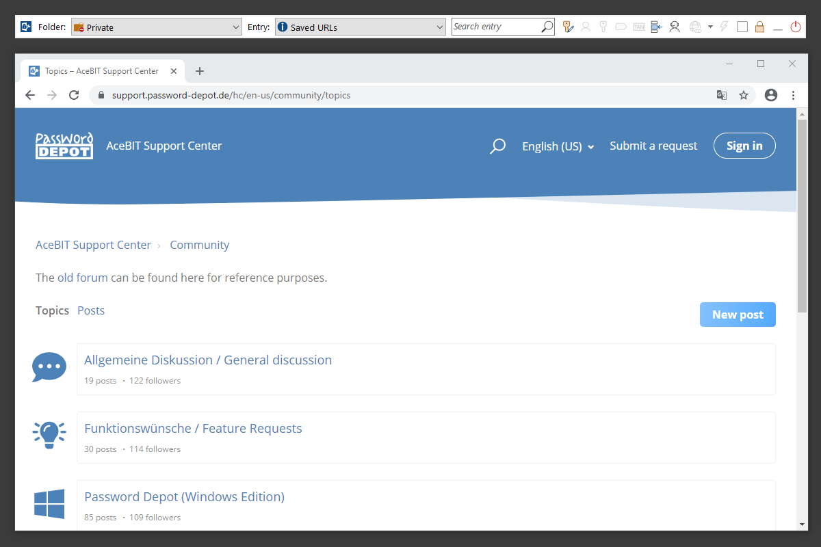Click the speech bubble General discussion icon

tap(49, 368)
